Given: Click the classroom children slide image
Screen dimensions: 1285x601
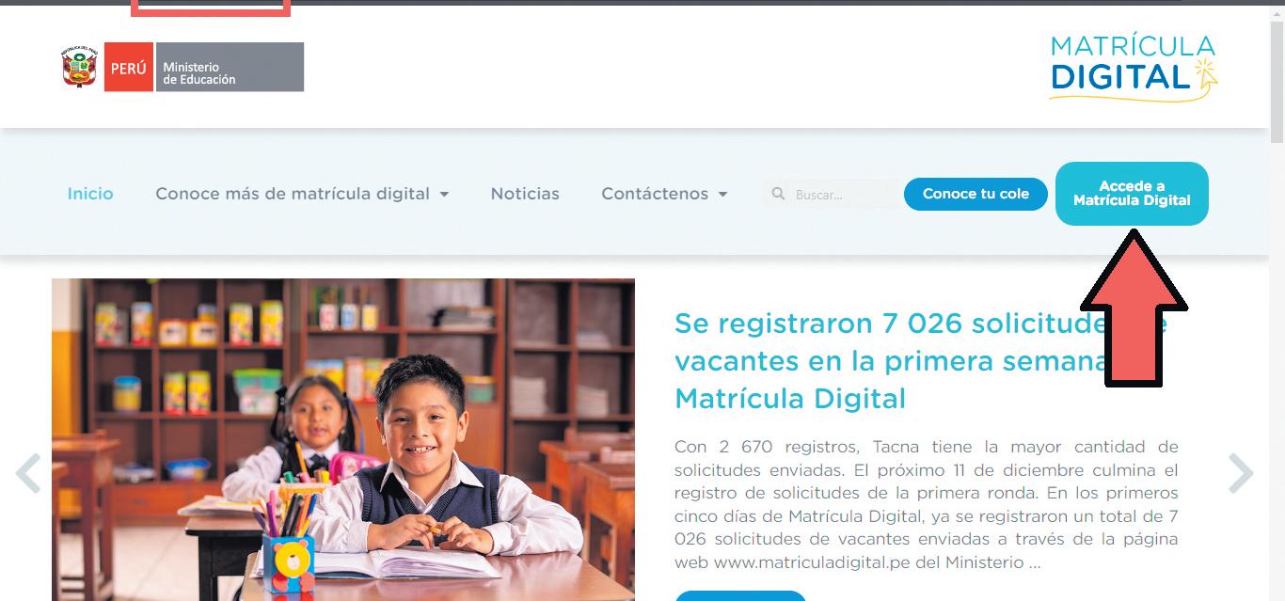Looking at the screenshot, I should pos(343,439).
